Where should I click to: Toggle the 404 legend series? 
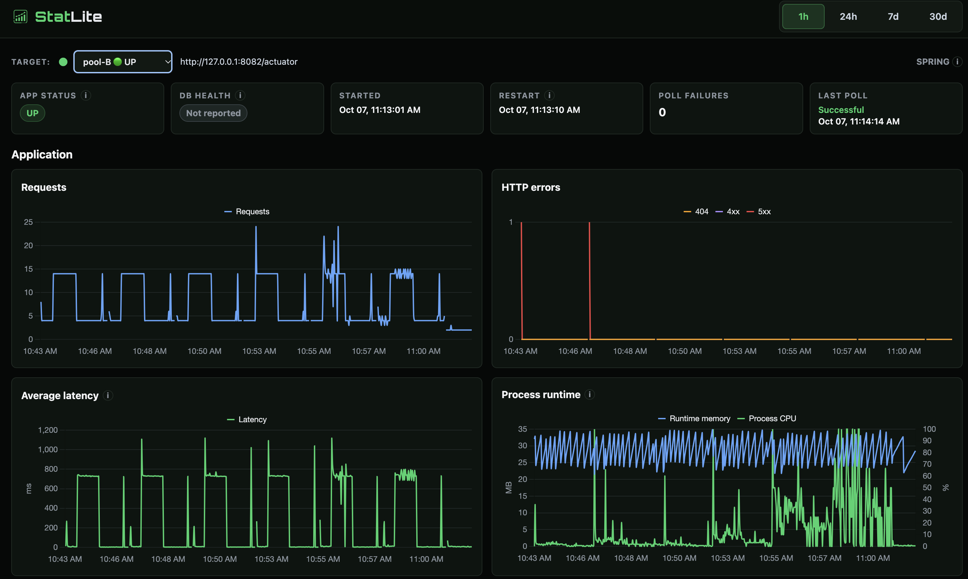[696, 212]
